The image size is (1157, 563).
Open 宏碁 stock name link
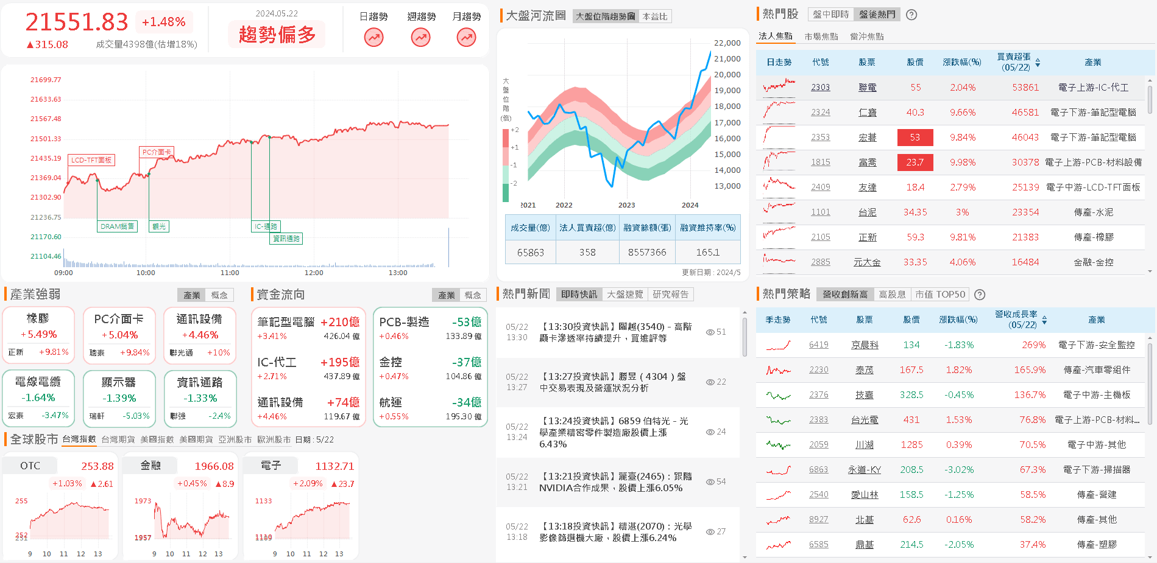pos(868,138)
